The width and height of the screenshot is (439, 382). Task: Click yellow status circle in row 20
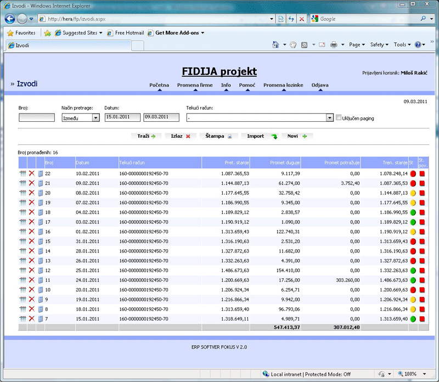[413, 193]
